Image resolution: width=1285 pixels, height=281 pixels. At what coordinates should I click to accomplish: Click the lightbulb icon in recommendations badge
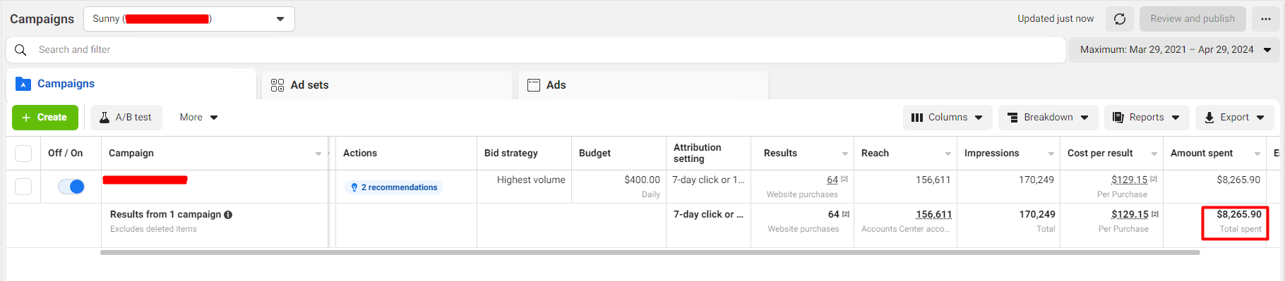[354, 187]
